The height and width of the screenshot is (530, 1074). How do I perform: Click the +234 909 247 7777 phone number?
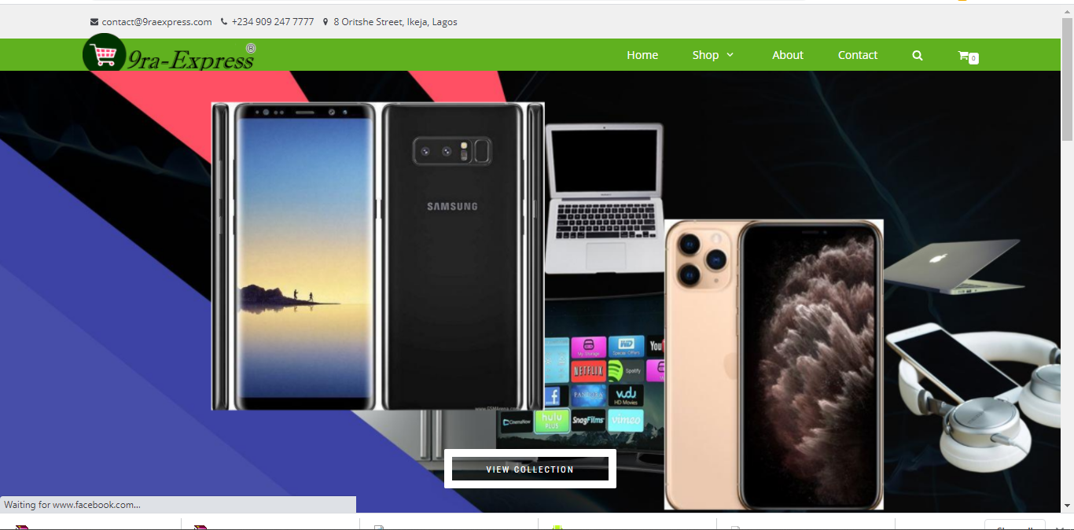tap(272, 22)
